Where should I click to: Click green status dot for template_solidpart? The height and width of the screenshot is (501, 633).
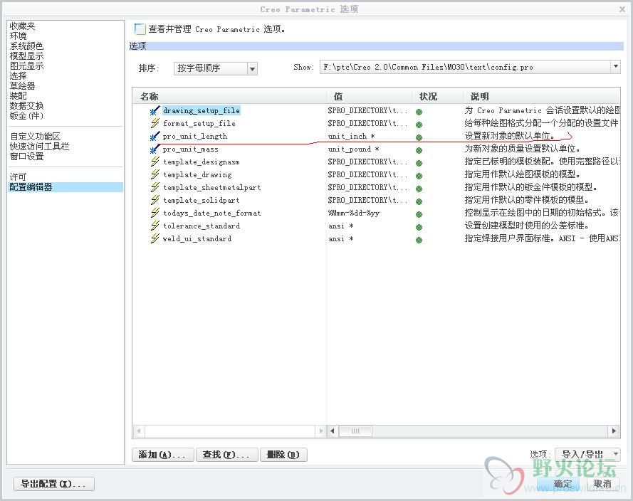tap(419, 201)
